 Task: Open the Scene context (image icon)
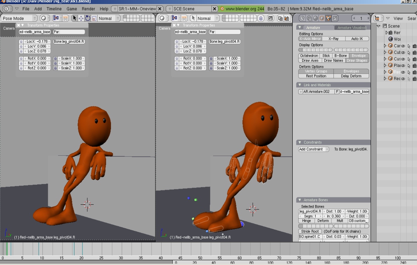tap(335, 18)
